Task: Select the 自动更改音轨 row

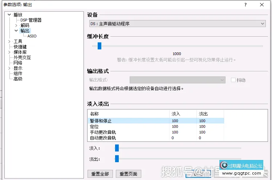Action: pos(156,138)
